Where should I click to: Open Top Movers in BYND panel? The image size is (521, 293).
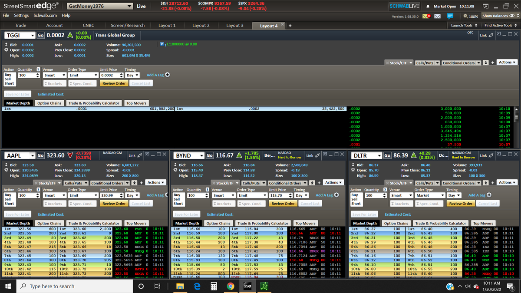point(306,223)
